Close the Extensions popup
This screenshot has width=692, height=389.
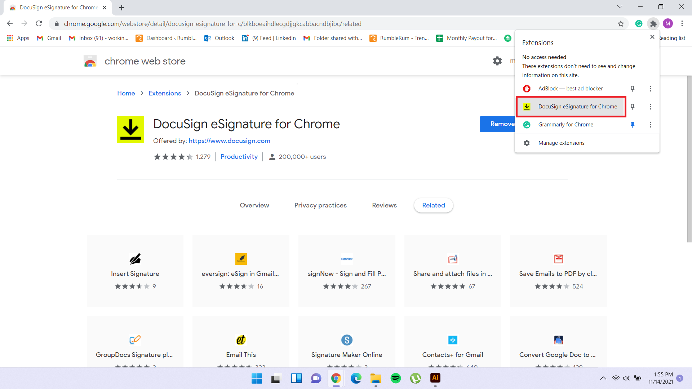[x=652, y=37]
